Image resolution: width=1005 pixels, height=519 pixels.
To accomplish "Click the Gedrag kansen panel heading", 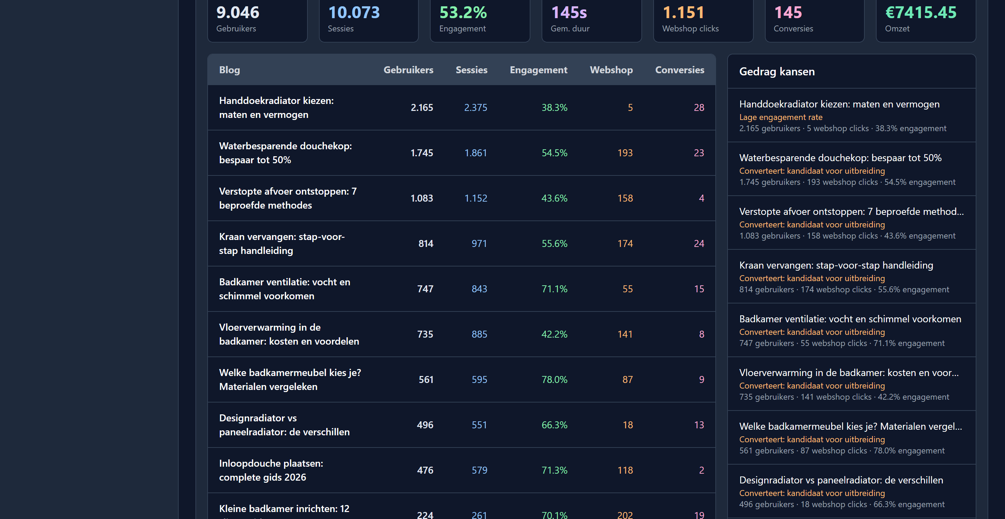I will click(777, 72).
